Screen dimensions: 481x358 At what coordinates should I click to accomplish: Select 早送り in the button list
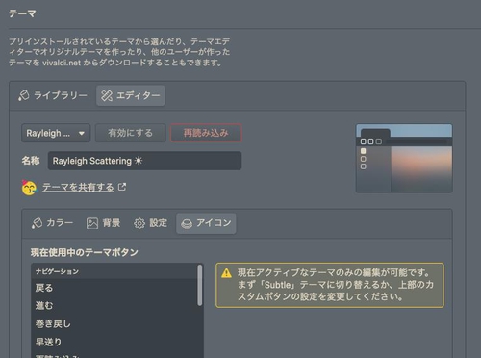point(114,342)
